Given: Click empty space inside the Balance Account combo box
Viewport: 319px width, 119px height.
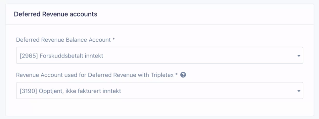Looking at the screenshot, I should tap(199, 56).
